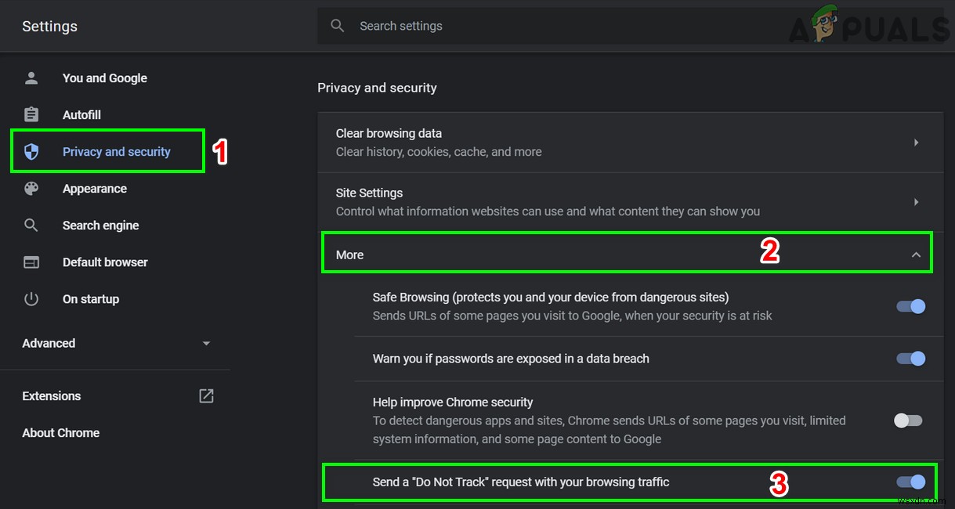
Task: Enable the Help improve Chrome security toggle
Action: pyautogui.click(x=906, y=421)
